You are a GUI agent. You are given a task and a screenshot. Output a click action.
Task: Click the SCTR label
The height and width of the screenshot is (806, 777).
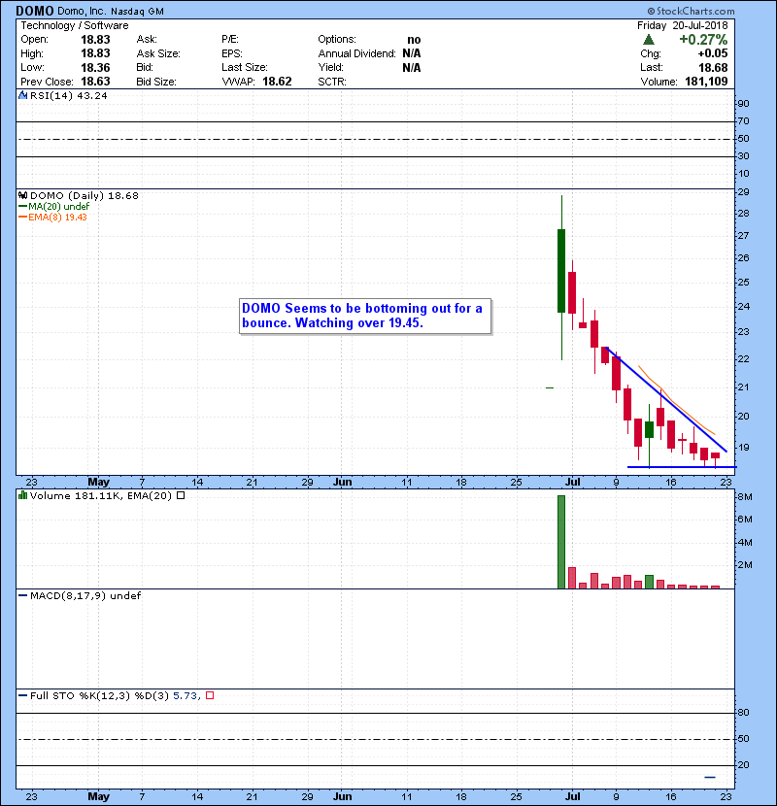click(331, 82)
